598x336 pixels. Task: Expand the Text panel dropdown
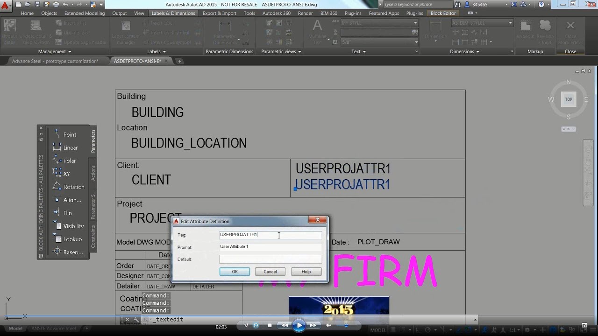(x=359, y=51)
